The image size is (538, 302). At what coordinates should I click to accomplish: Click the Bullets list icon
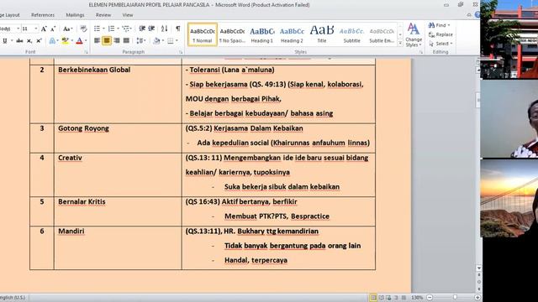click(x=97, y=29)
